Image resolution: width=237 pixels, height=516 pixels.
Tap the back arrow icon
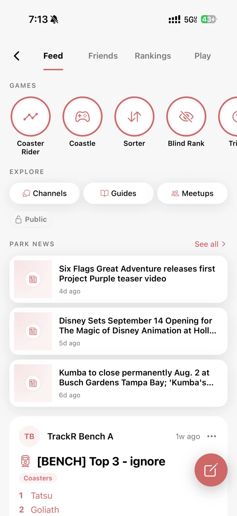pyautogui.click(x=17, y=56)
